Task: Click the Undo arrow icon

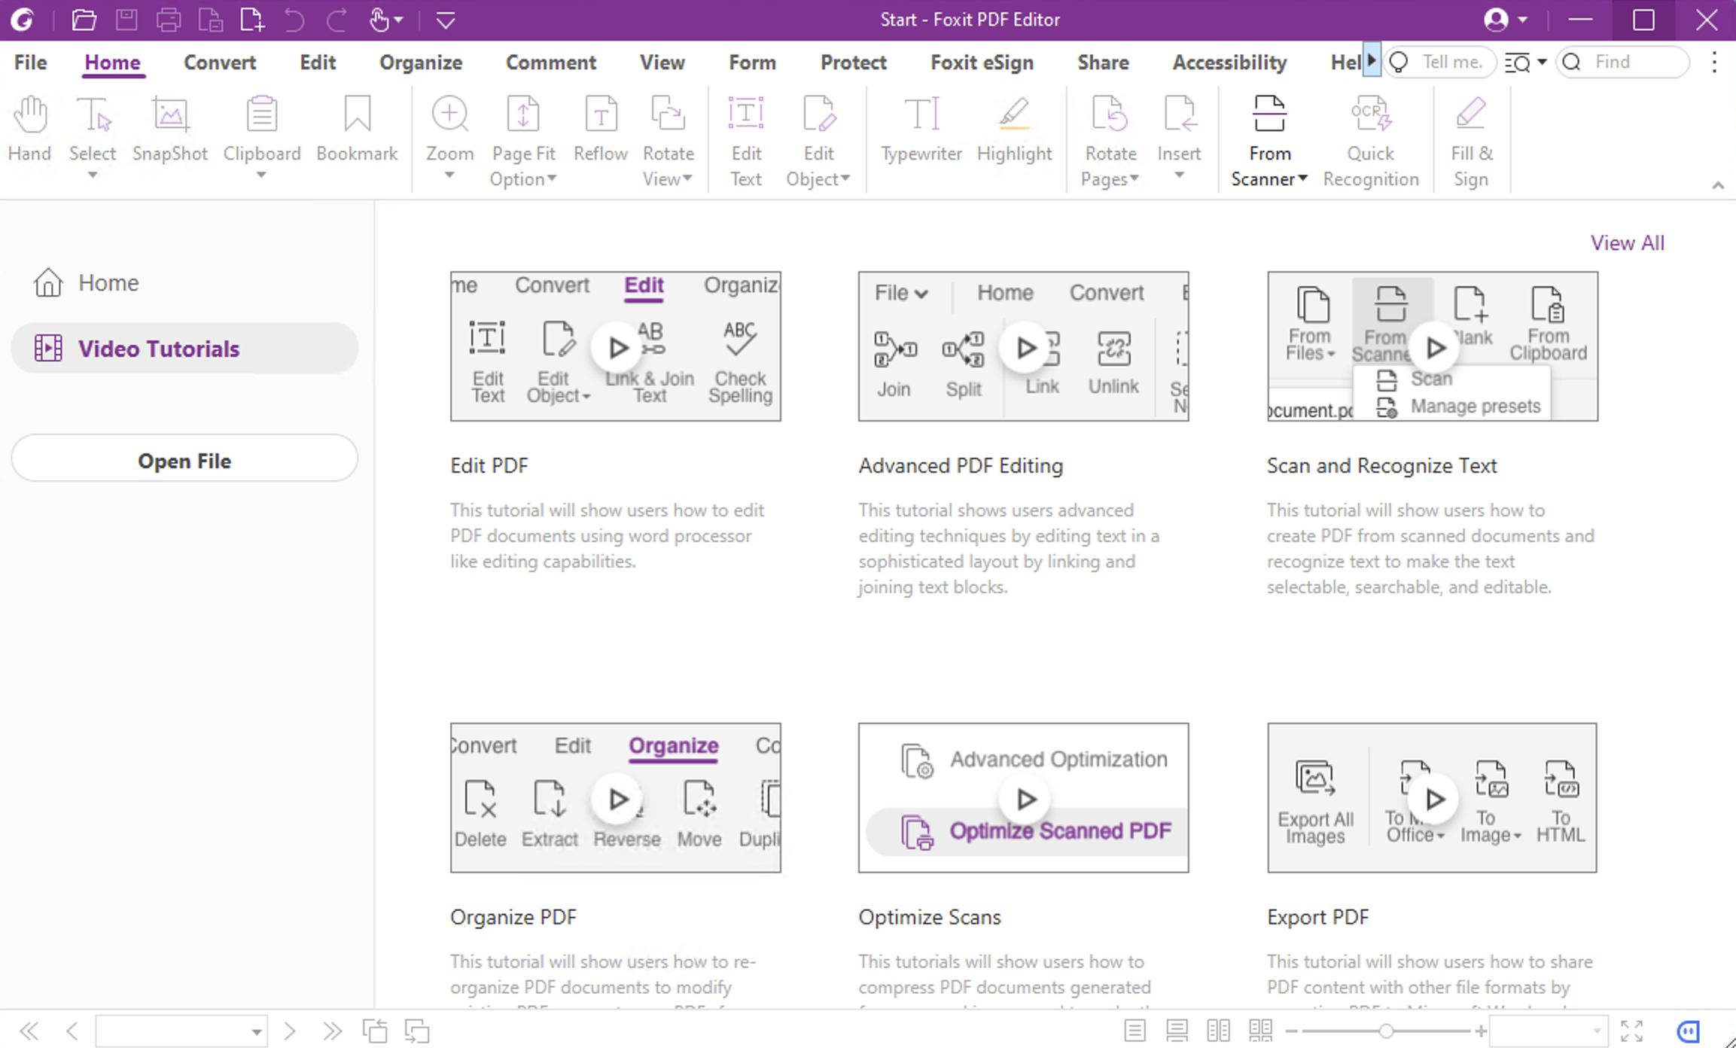Action: click(x=294, y=20)
